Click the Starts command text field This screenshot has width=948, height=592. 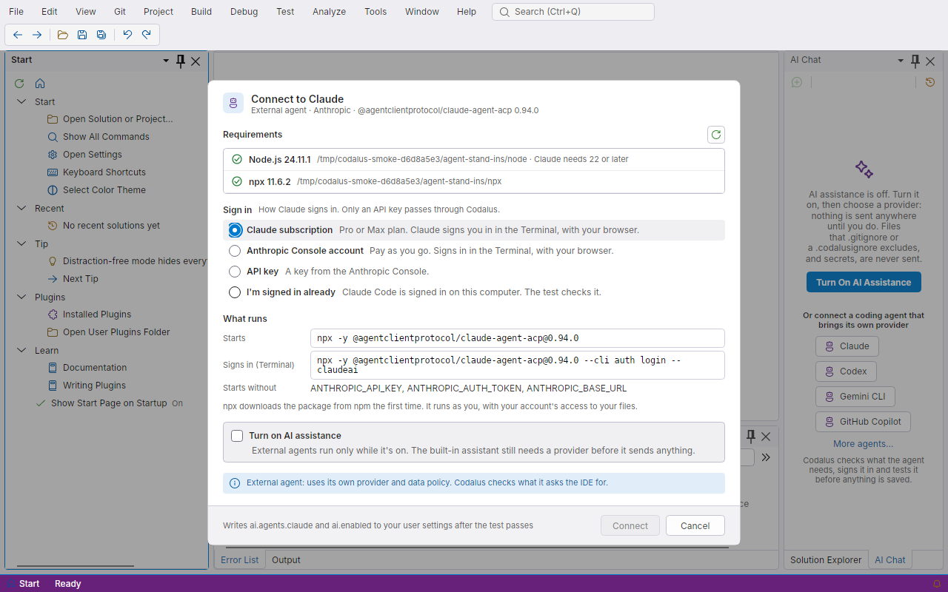pyautogui.click(x=517, y=338)
